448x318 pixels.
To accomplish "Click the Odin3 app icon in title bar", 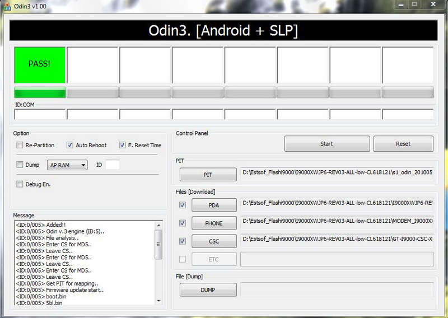I will (x=7, y=6).
